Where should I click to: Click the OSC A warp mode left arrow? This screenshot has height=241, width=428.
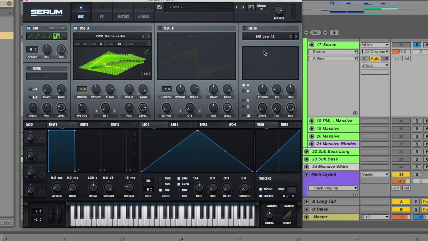coord(96,111)
